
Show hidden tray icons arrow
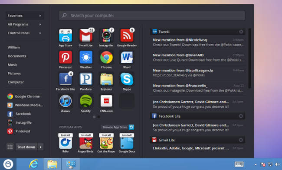256,164
